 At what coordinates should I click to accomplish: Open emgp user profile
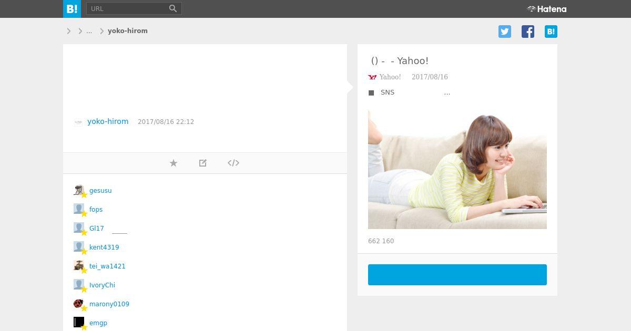pyautogui.click(x=98, y=323)
